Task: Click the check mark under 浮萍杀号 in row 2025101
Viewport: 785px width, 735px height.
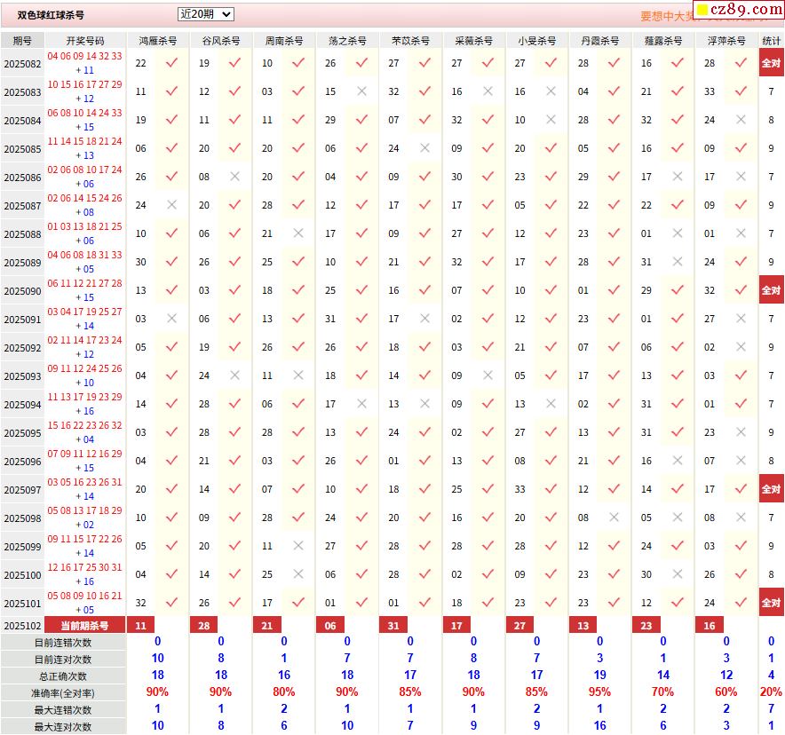Action: pyautogui.click(x=741, y=603)
